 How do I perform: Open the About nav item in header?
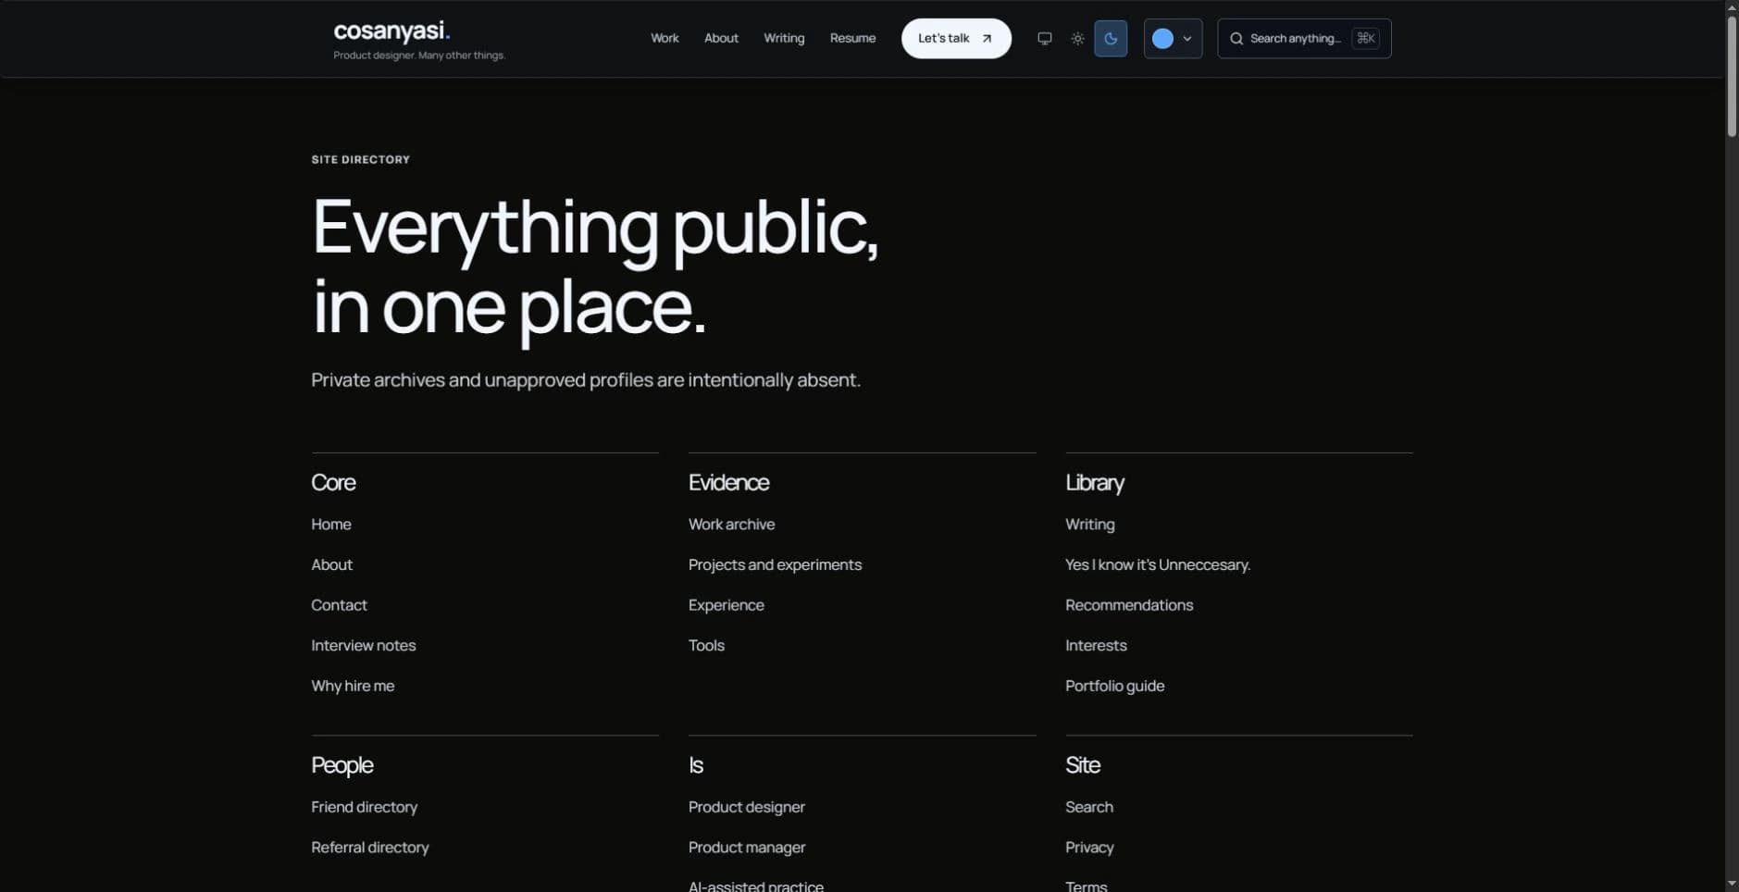[721, 39]
